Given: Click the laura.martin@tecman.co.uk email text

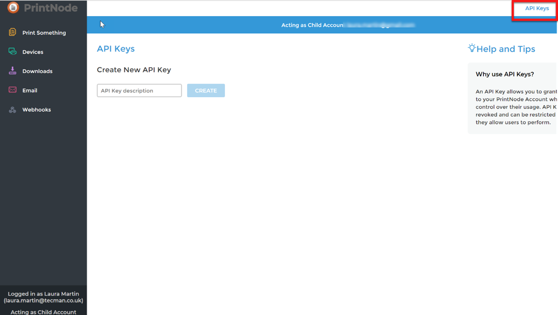Looking at the screenshot, I should click(43, 300).
